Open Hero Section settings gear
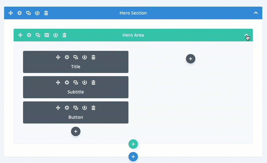This screenshot has height=163, width=267. [20, 13]
